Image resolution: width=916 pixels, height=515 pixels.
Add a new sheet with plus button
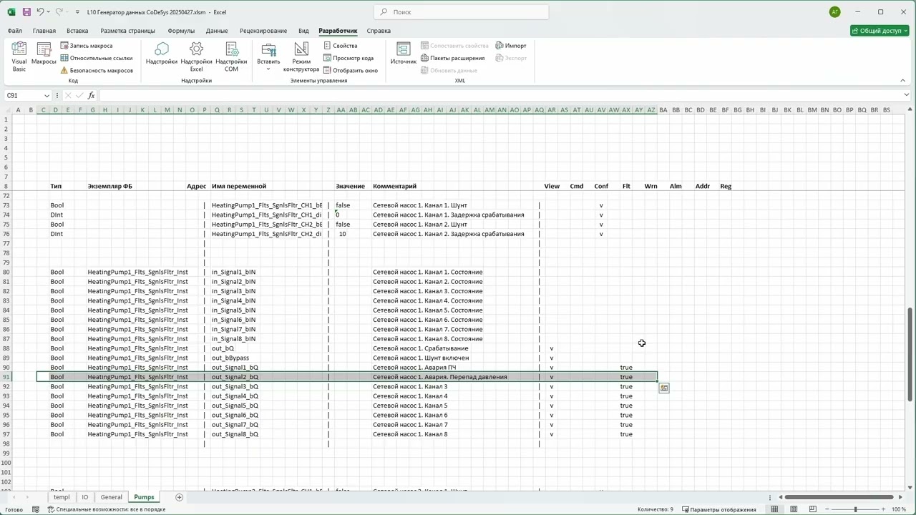pyautogui.click(x=180, y=497)
